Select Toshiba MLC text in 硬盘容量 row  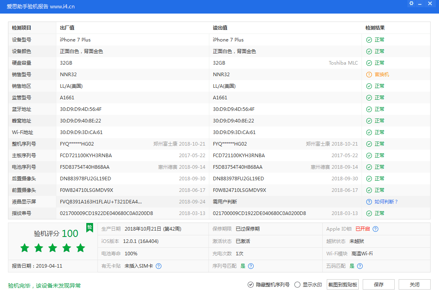[343, 63]
